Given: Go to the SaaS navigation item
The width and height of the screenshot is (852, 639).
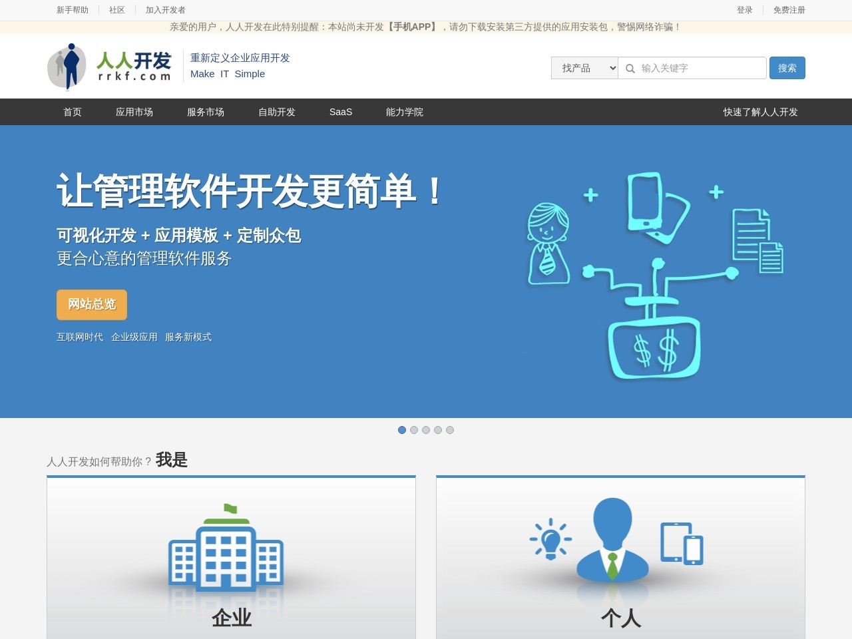Looking at the screenshot, I should click(341, 112).
